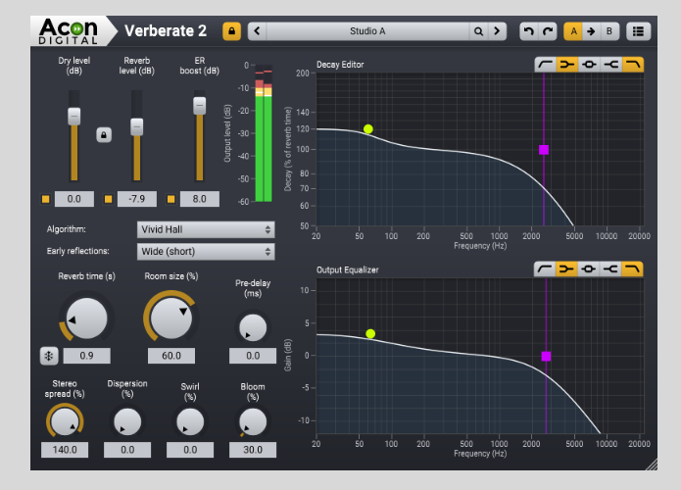Click the window resize grip corner
Image resolution: width=681 pixels, height=490 pixels.
pyautogui.click(x=651, y=465)
